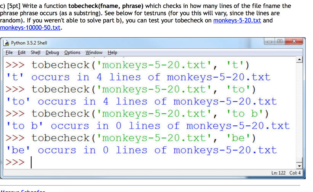Click the scrollbar down arrow
This screenshot has width=313, height=192.
299,165
